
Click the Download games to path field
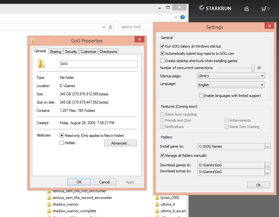click(231, 165)
